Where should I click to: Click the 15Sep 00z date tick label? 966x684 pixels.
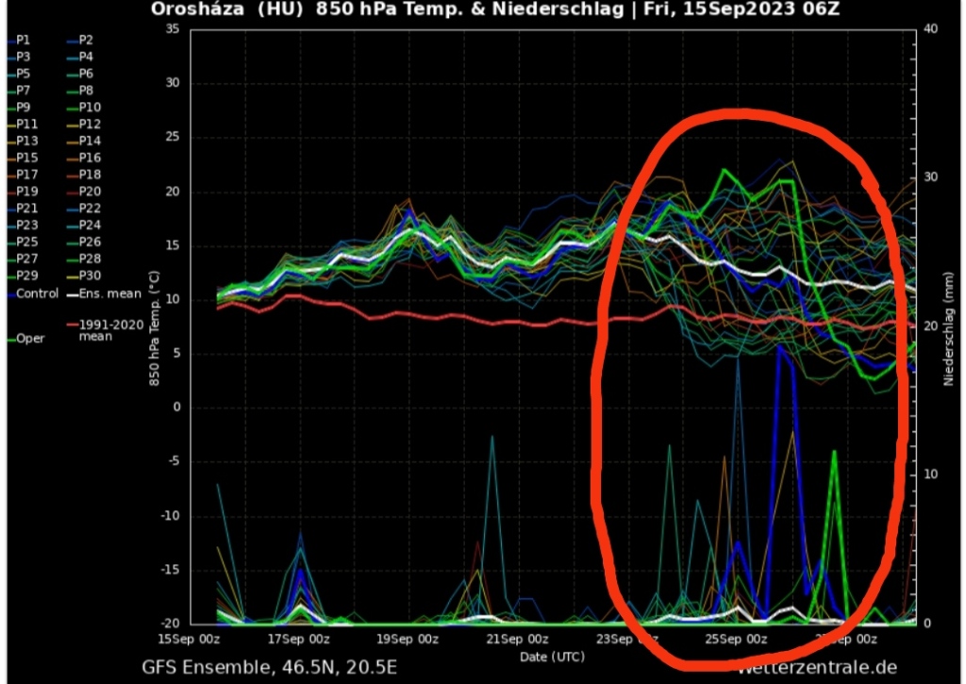191,639
